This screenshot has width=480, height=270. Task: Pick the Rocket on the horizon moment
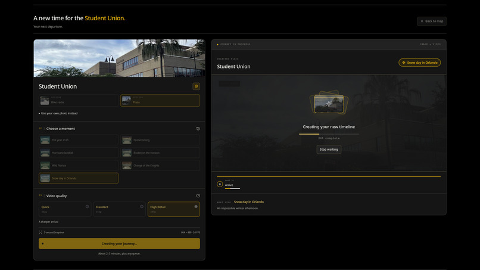point(160,153)
